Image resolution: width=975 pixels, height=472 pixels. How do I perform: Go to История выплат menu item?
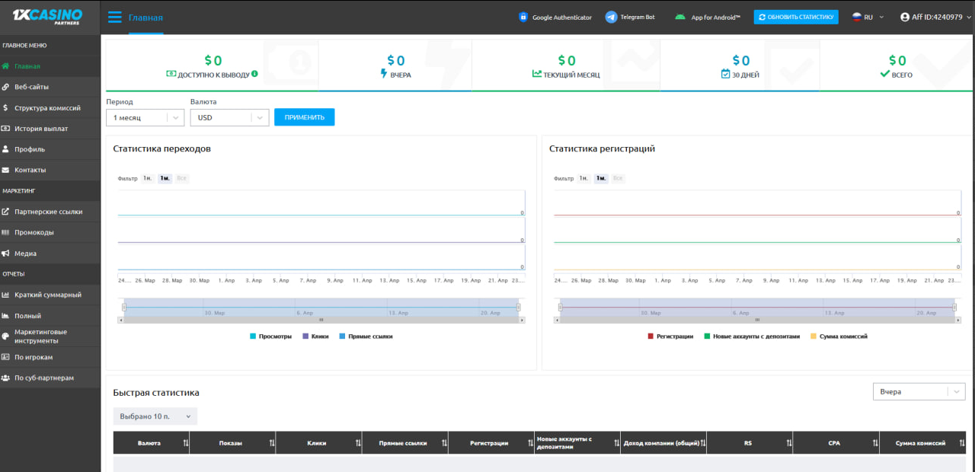[41, 129]
